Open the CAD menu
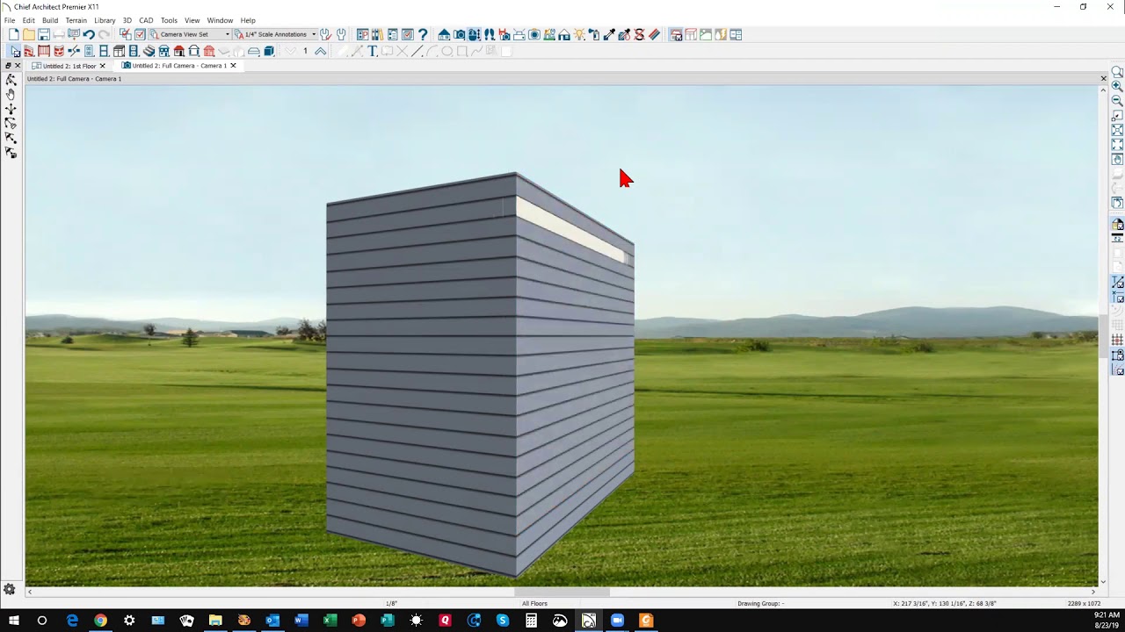Viewport: 1125px width, 632px height. pos(146,20)
